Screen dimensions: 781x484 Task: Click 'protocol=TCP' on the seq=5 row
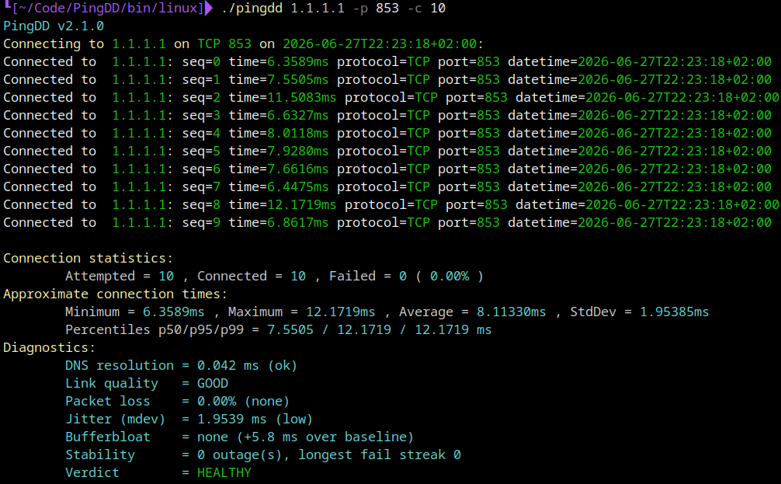coord(383,151)
